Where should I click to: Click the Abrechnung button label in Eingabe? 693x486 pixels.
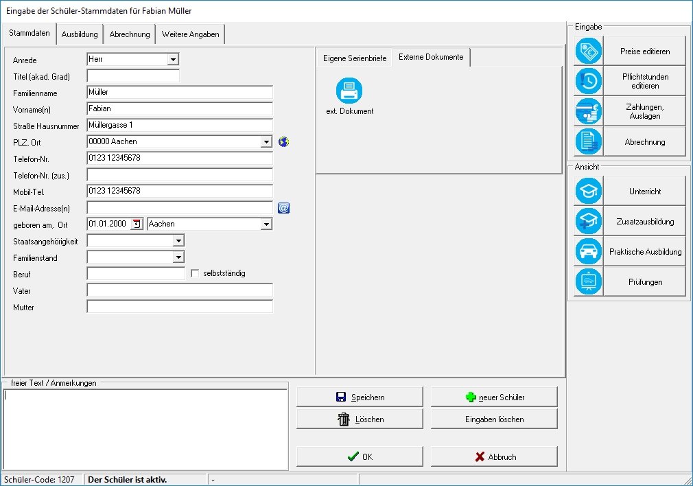click(x=645, y=142)
